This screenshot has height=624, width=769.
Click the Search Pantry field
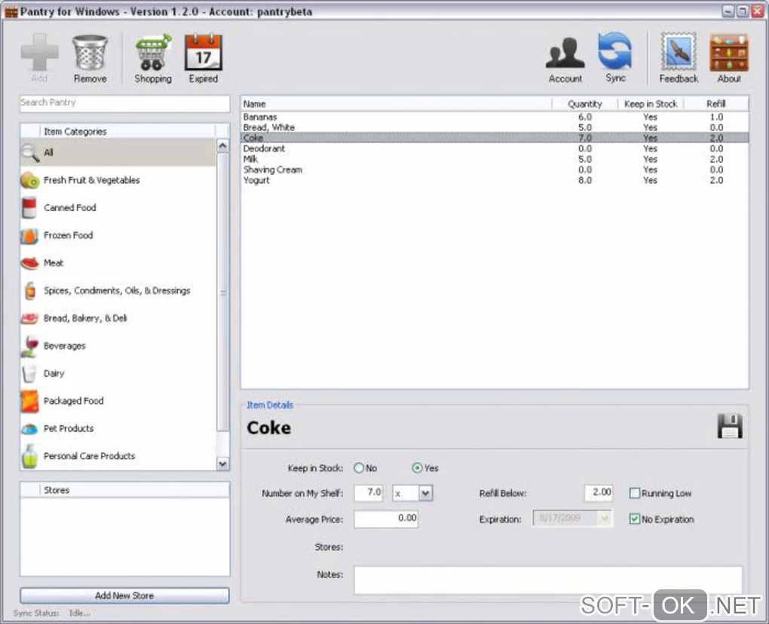point(124,103)
